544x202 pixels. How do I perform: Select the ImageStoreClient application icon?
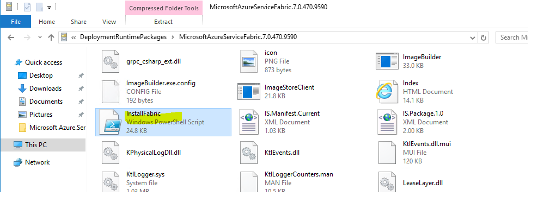pyautogui.click(x=249, y=92)
